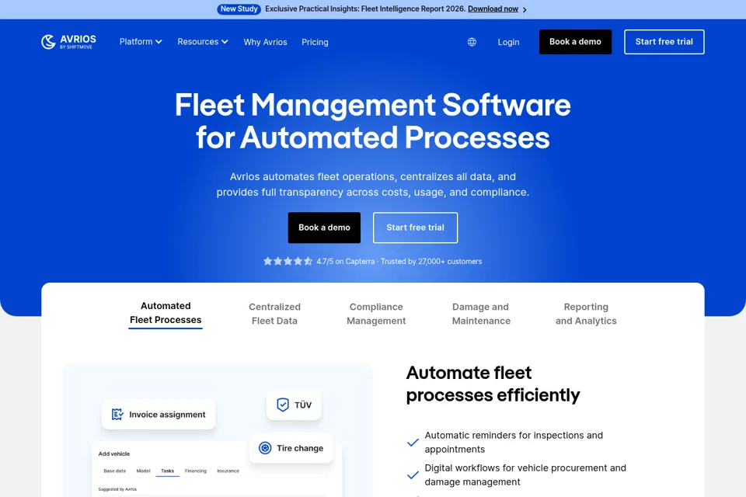Click the New Study badge
The width and height of the screenshot is (746, 497).
pos(239,9)
